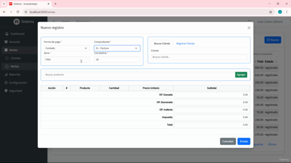This screenshot has height=163, width=291.
Task: Click the Acción column header
Action: click(52, 88)
